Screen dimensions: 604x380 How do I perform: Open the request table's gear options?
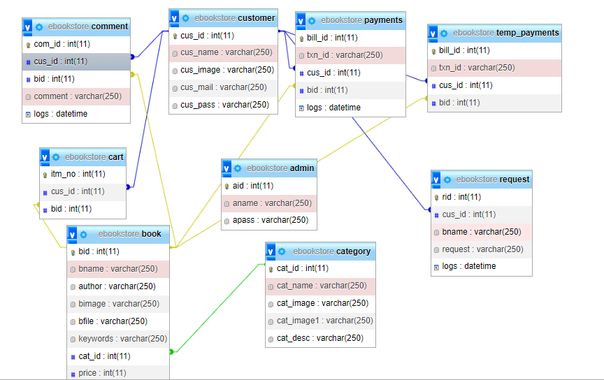[447, 180]
